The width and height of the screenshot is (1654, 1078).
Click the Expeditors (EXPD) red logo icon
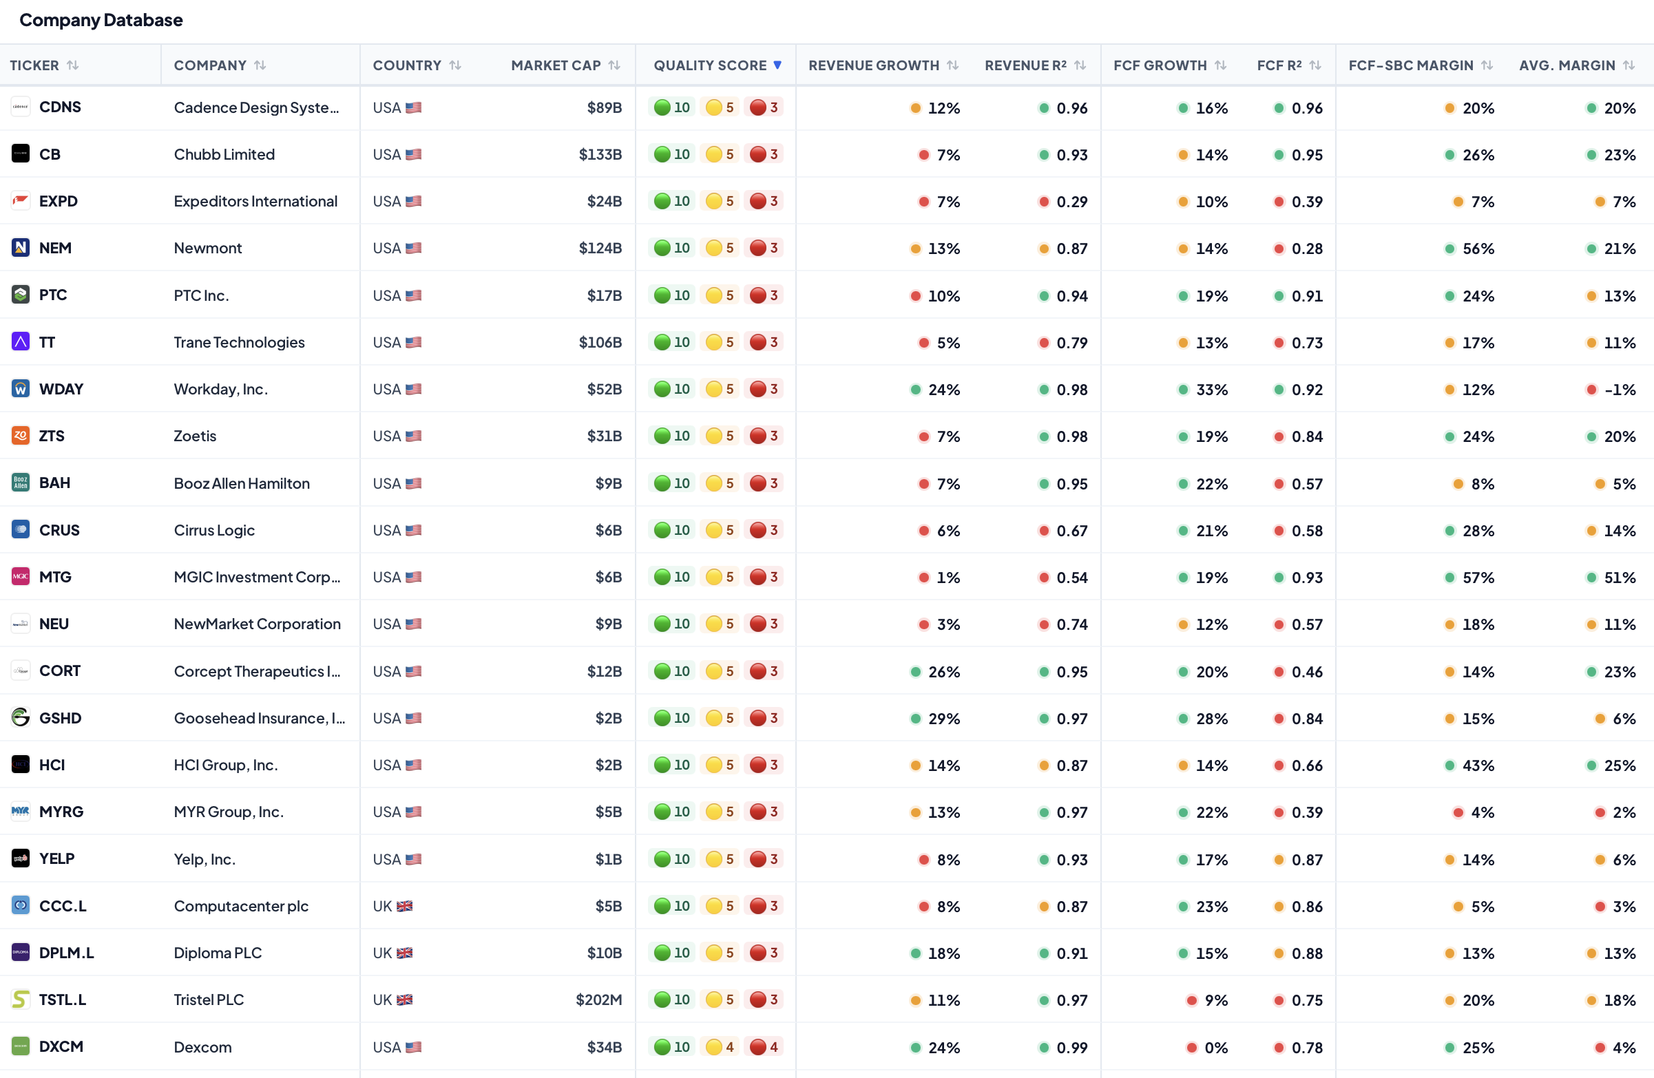(21, 201)
